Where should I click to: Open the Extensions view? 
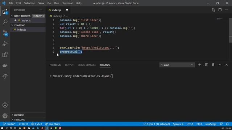pos(5,55)
